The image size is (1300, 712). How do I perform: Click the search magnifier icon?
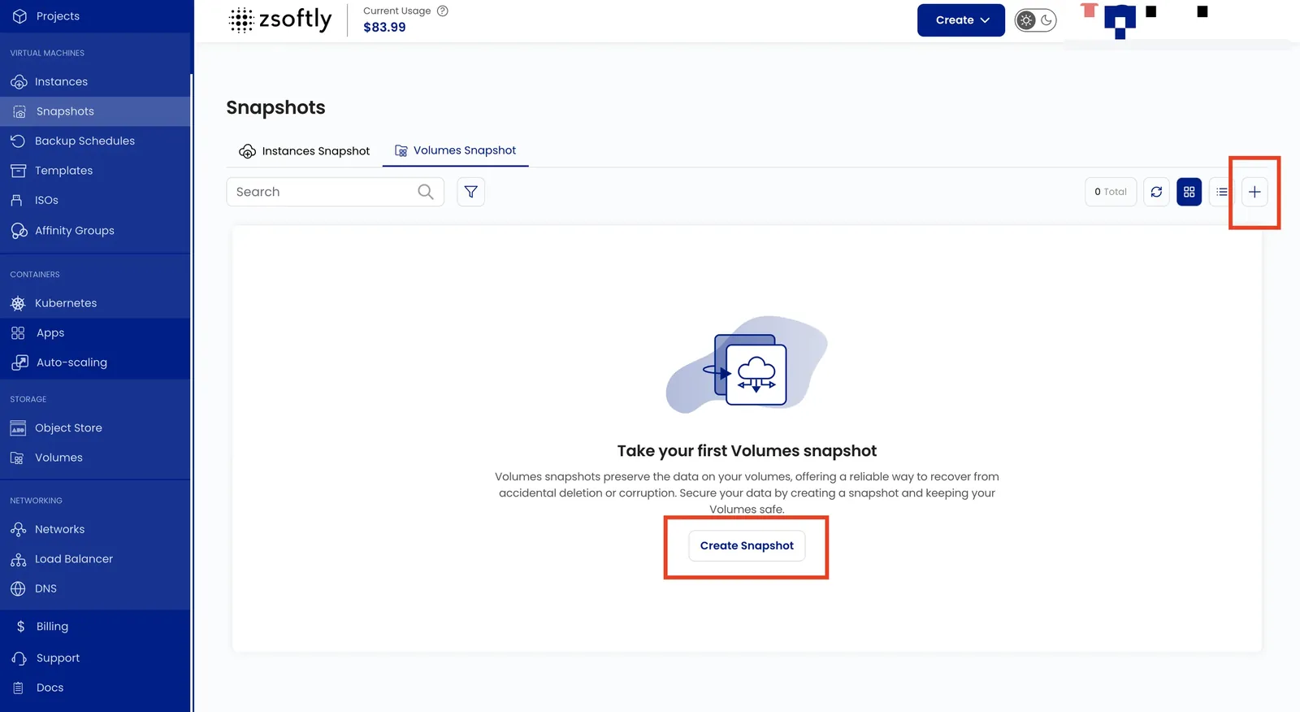(426, 192)
